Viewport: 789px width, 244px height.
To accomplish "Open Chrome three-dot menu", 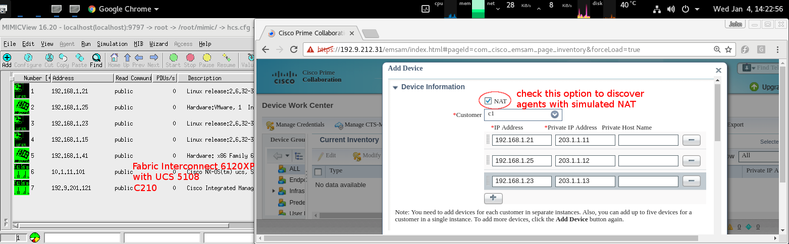I will (x=779, y=49).
